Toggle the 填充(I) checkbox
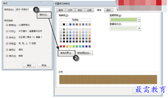The height and width of the screenshot is (98, 168). 7,50
